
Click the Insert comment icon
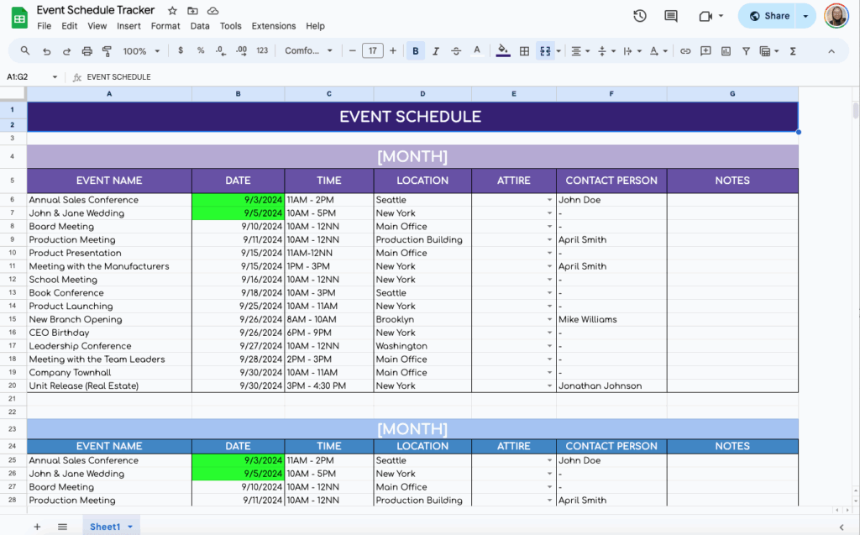coord(706,50)
